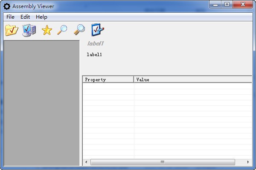The image size is (256, 170).
Task: Click the first empty row in property list
Action: click(166, 86)
